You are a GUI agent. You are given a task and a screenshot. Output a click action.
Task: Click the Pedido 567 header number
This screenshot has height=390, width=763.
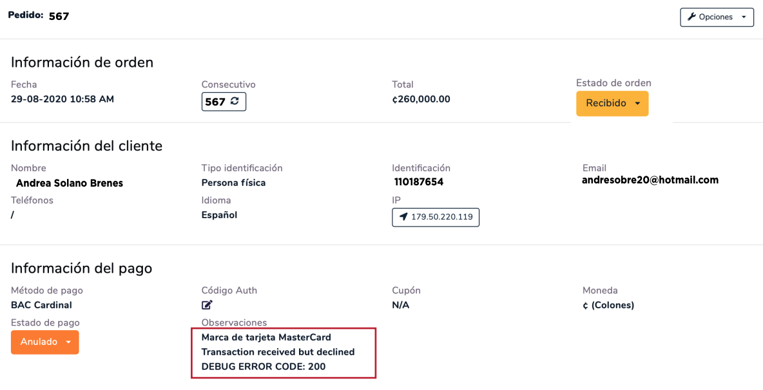tap(59, 16)
